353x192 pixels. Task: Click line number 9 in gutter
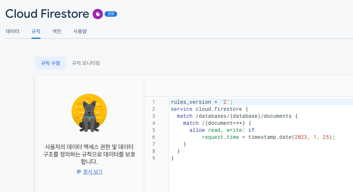(x=153, y=158)
